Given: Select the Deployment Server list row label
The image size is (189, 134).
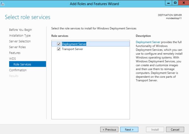Looking at the screenshot, I should [74, 44].
